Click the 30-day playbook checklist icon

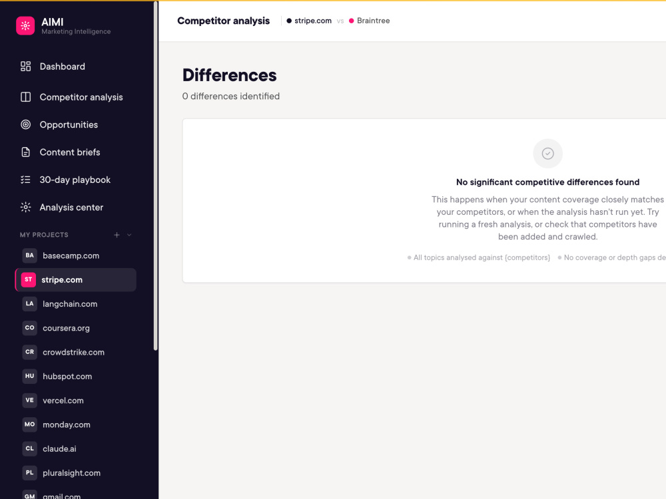25,180
